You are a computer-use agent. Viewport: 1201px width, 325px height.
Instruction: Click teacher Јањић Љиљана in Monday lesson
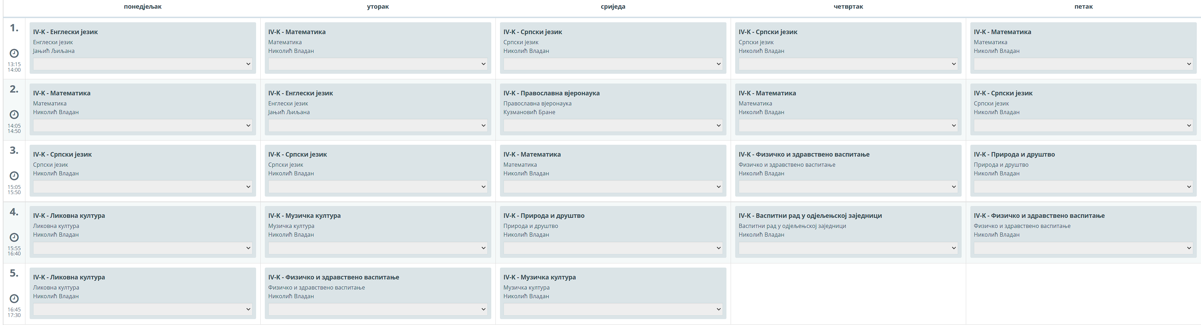click(x=54, y=51)
